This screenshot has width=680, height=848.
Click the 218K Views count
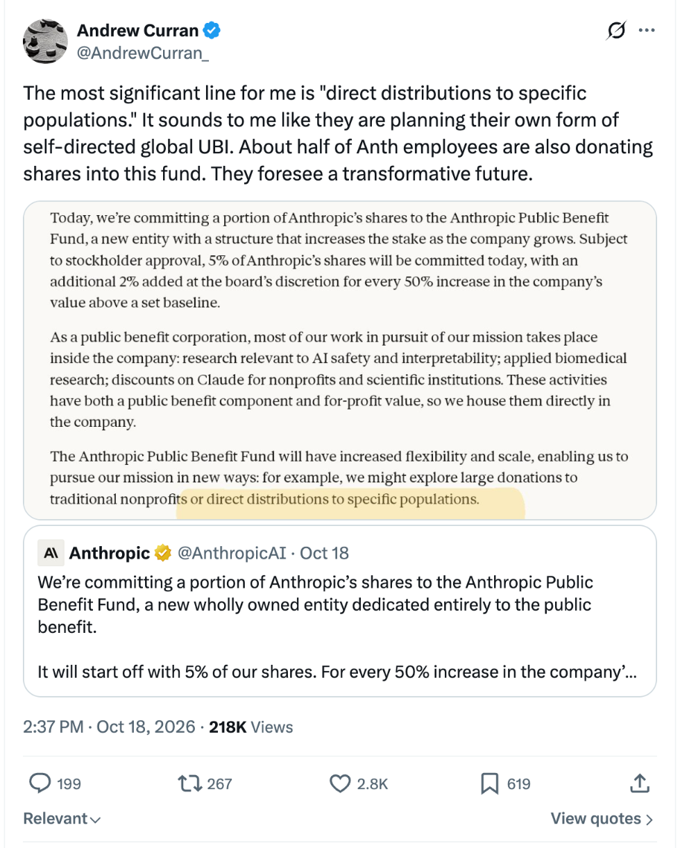click(251, 727)
